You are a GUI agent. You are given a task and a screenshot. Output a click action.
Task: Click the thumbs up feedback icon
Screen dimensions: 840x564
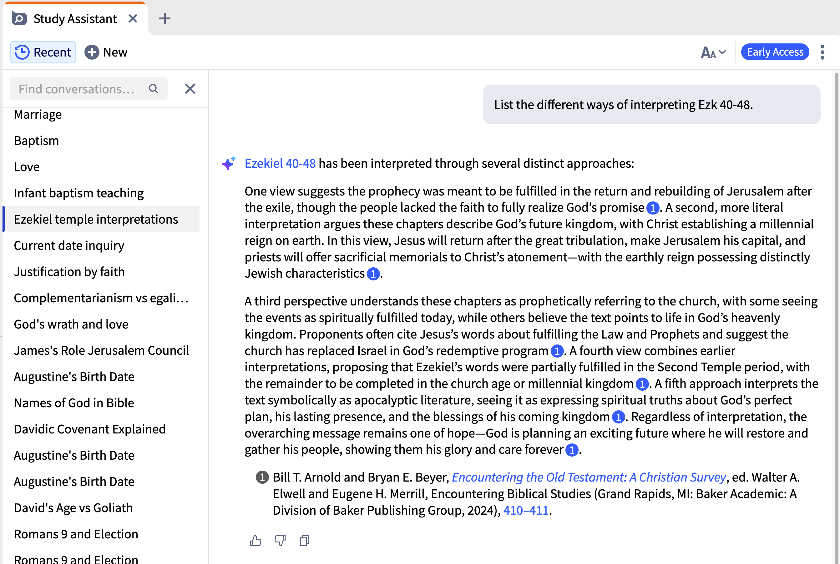256,541
